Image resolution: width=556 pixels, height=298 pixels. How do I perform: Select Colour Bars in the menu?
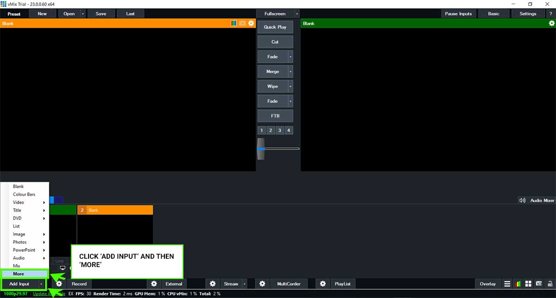pos(25,195)
